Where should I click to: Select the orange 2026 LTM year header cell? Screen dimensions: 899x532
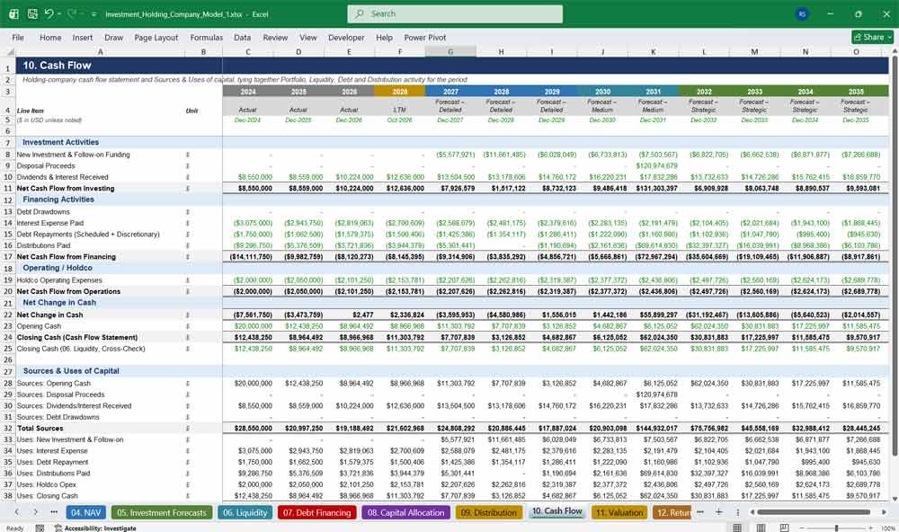400,92
